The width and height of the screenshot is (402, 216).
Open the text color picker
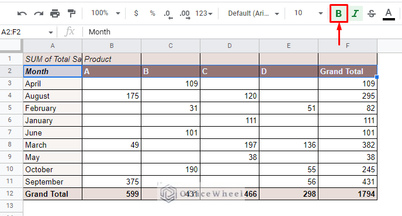click(x=389, y=14)
